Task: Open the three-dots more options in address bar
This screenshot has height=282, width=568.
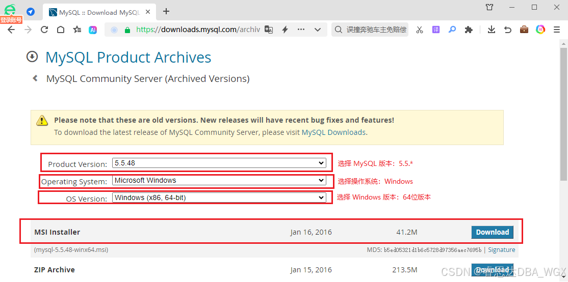Action: (301, 30)
